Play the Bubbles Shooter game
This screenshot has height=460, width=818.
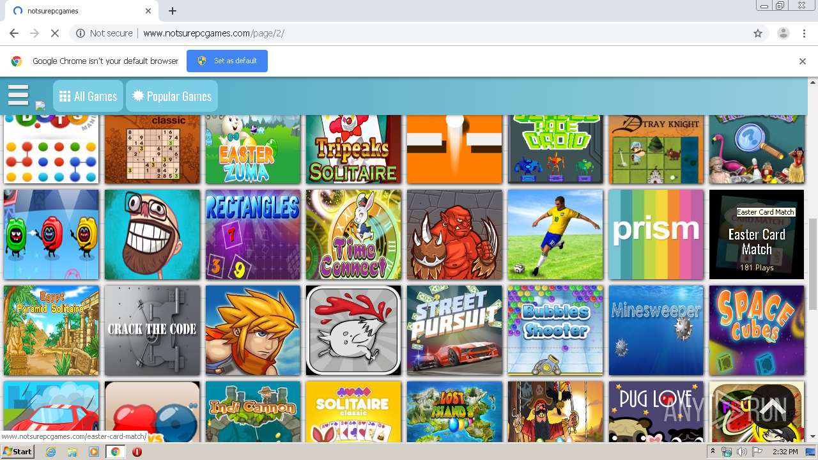point(555,330)
